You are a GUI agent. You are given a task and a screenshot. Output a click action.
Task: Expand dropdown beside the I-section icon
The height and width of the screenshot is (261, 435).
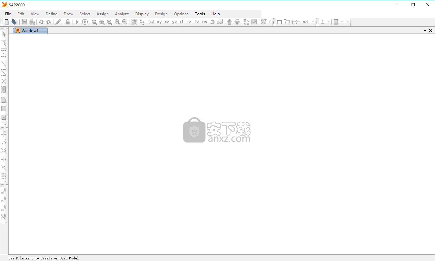pos(329,22)
